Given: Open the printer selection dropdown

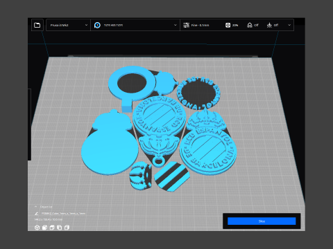Looking at the screenshot, I should pyautogui.click(x=68, y=25).
